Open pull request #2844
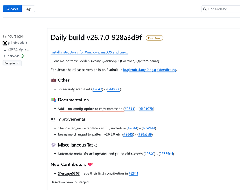The width and height of the screenshot is (240, 190). pos(133,128)
